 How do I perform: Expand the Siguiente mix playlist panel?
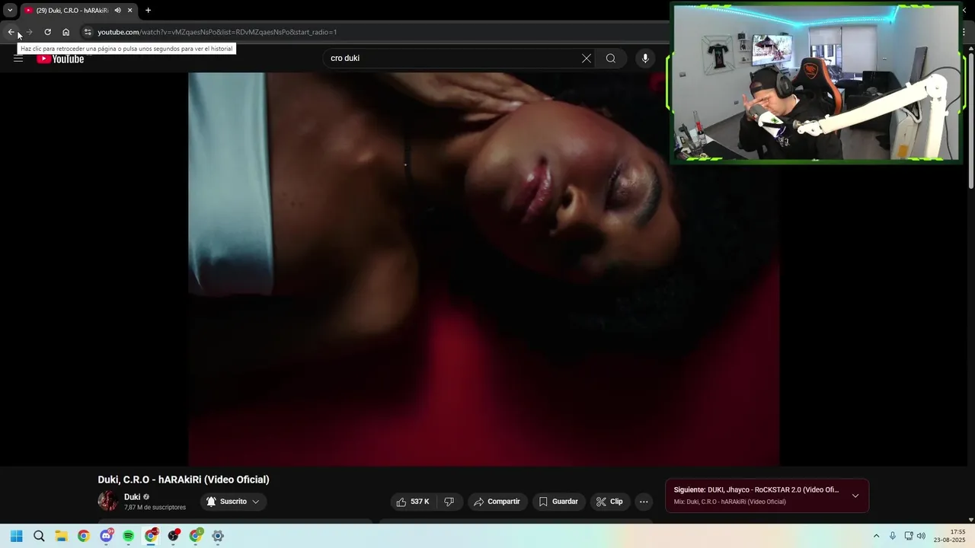point(855,495)
